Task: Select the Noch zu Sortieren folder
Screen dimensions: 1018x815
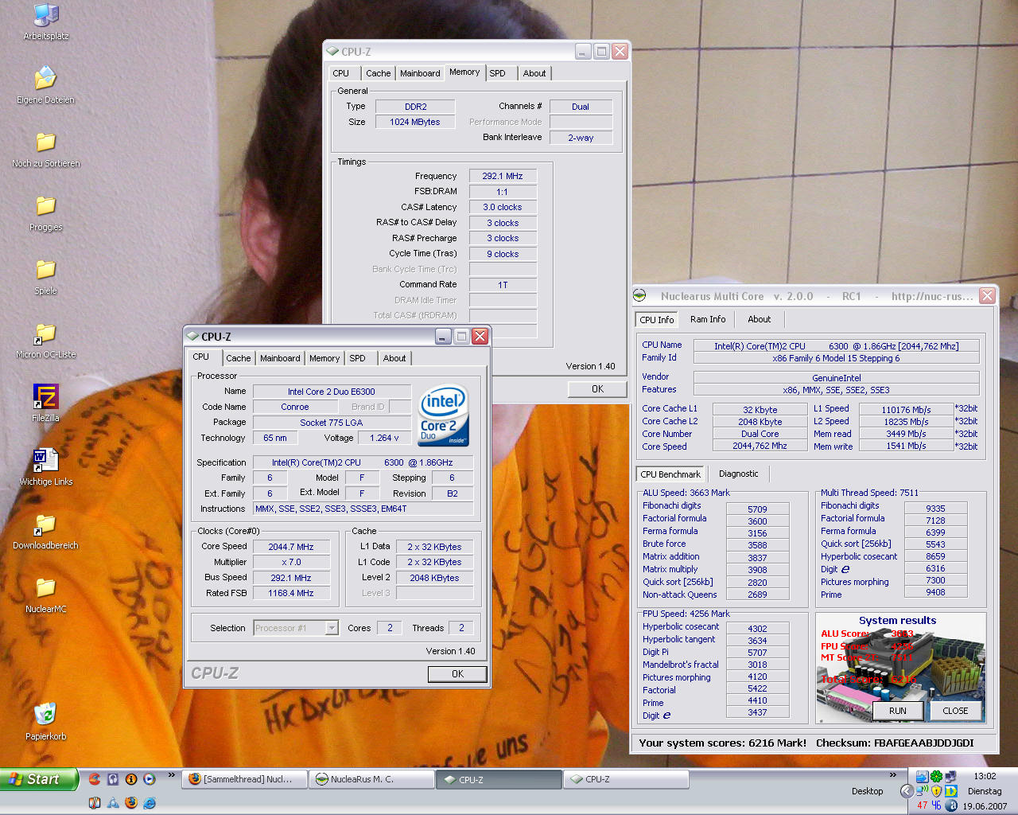Action: [45, 149]
